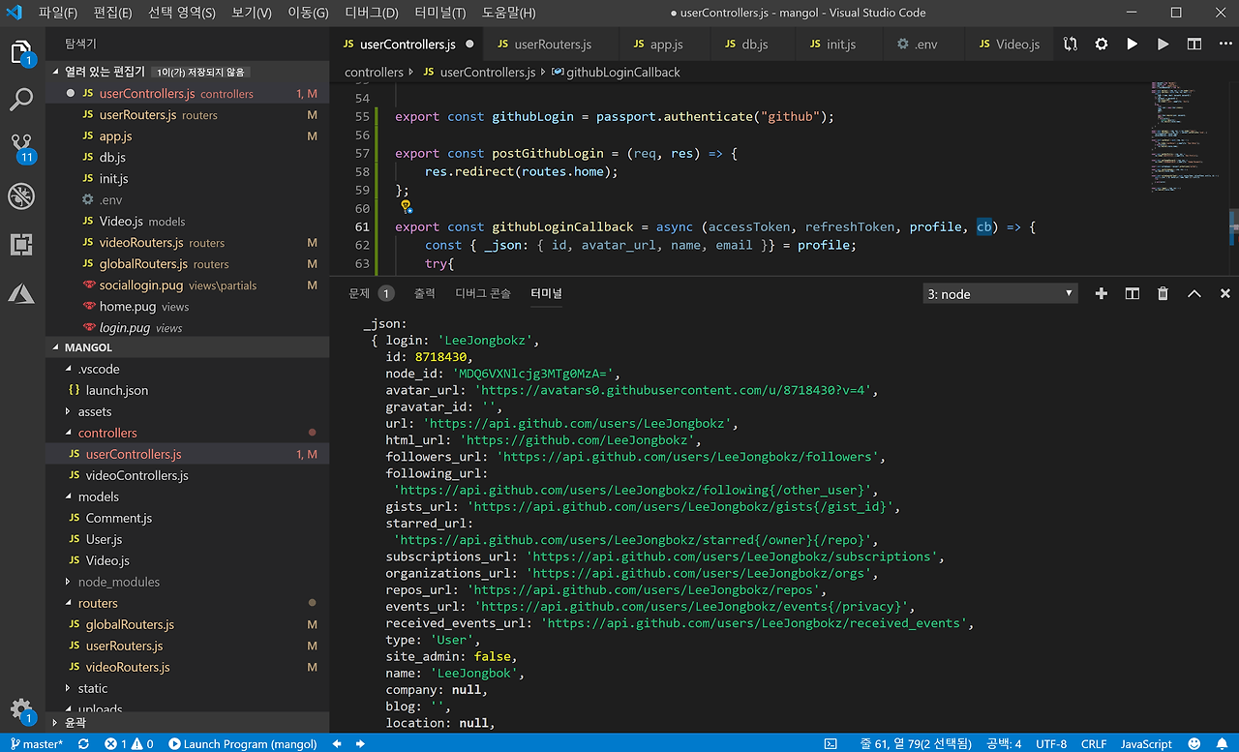Switch to the userRouters.js editor tab
Image resolution: width=1239 pixels, height=752 pixels.
[552, 45]
